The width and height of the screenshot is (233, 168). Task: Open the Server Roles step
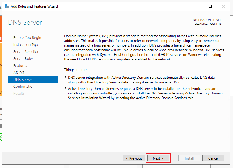[x=23, y=59]
